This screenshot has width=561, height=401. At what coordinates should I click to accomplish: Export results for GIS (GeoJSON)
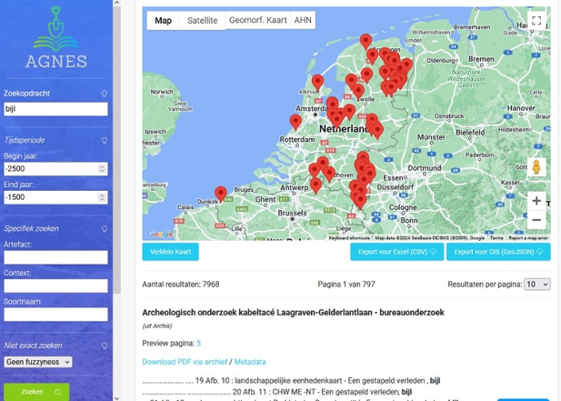[498, 252]
